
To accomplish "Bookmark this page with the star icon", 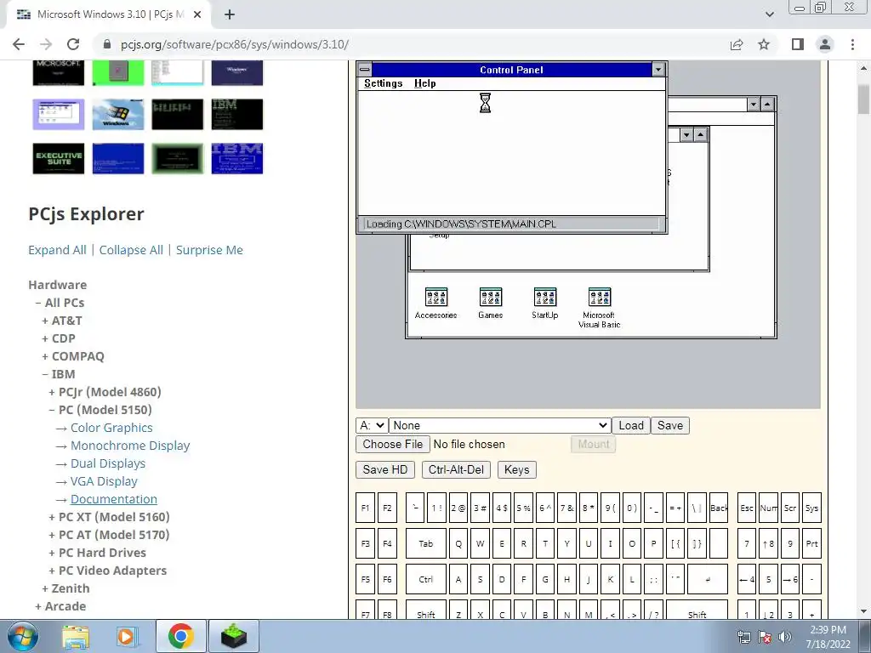I will click(x=764, y=44).
